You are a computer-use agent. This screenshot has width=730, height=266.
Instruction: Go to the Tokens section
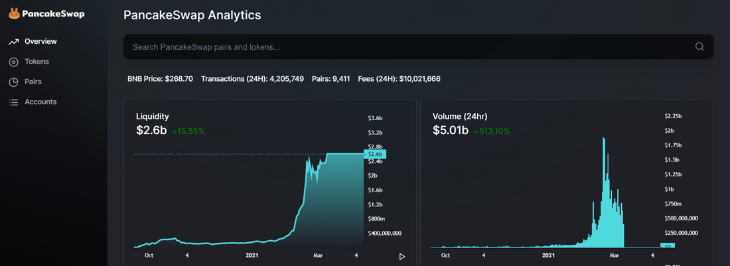click(x=36, y=62)
